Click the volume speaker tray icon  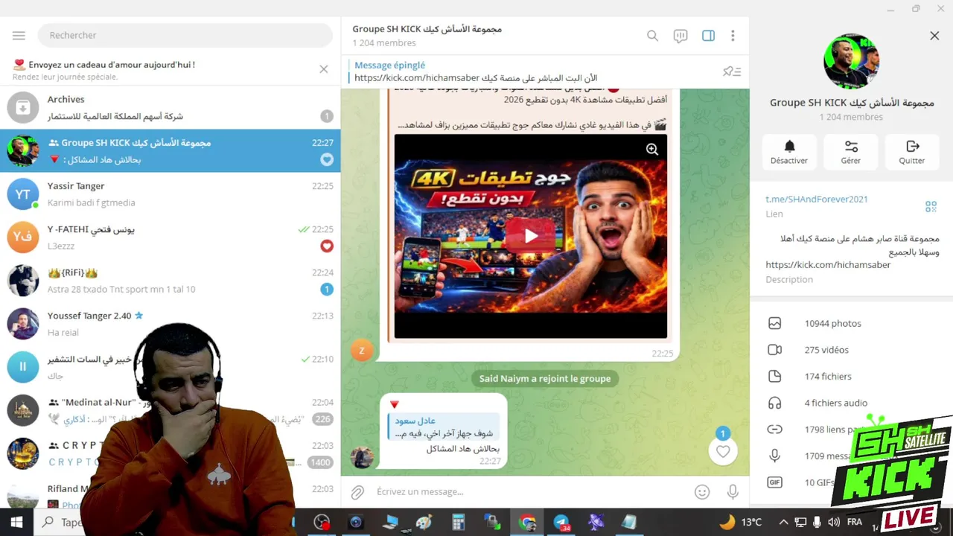(x=834, y=522)
